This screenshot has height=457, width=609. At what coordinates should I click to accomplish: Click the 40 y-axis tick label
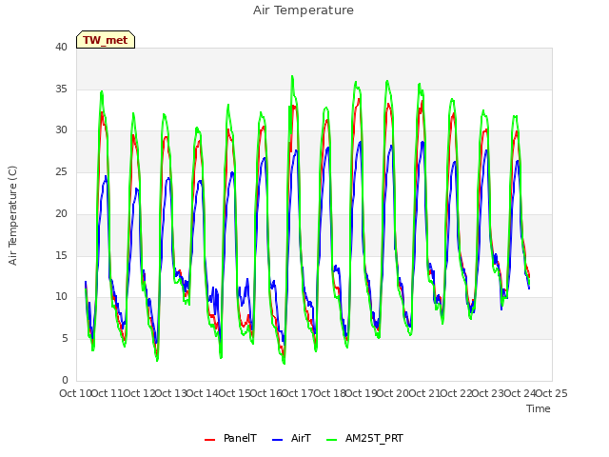(61, 47)
